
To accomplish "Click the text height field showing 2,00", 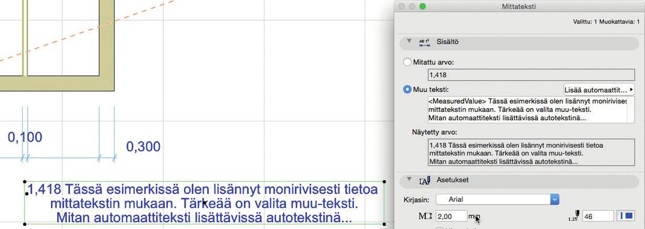I will pos(451,216).
